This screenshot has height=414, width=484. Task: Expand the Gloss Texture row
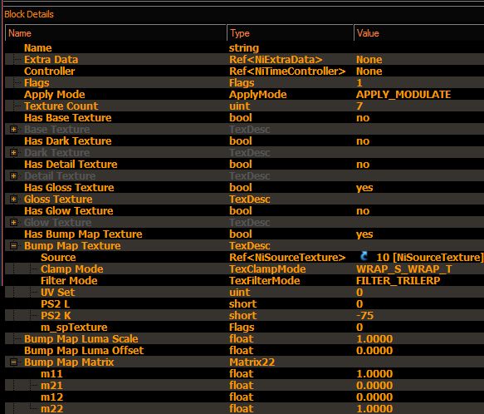click(x=13, y=200)
